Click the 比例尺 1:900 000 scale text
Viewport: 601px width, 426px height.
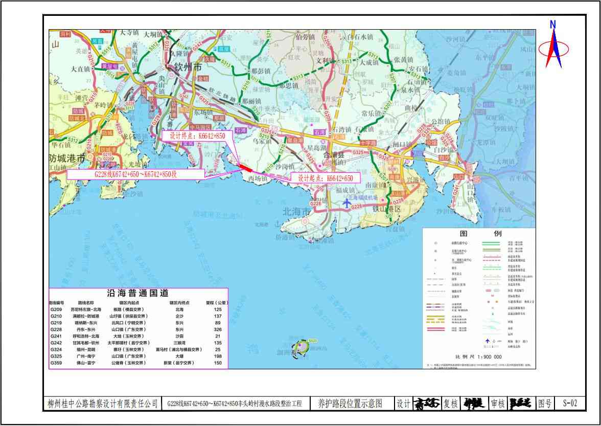pos(478,356)
